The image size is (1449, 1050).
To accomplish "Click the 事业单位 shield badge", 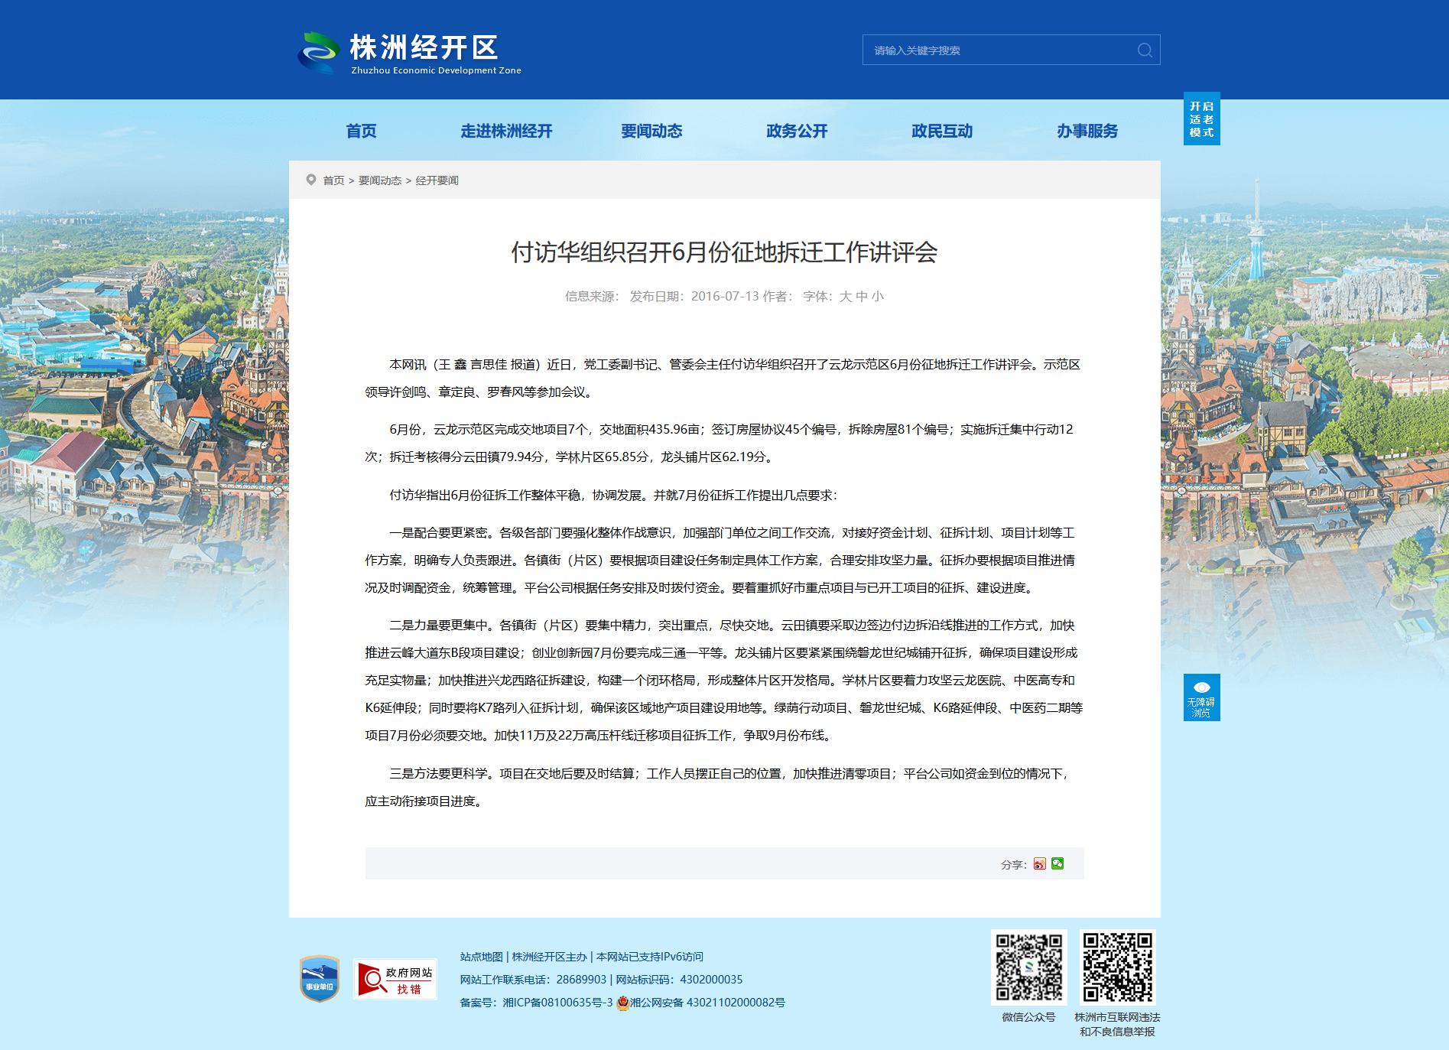I will [320, 978].
